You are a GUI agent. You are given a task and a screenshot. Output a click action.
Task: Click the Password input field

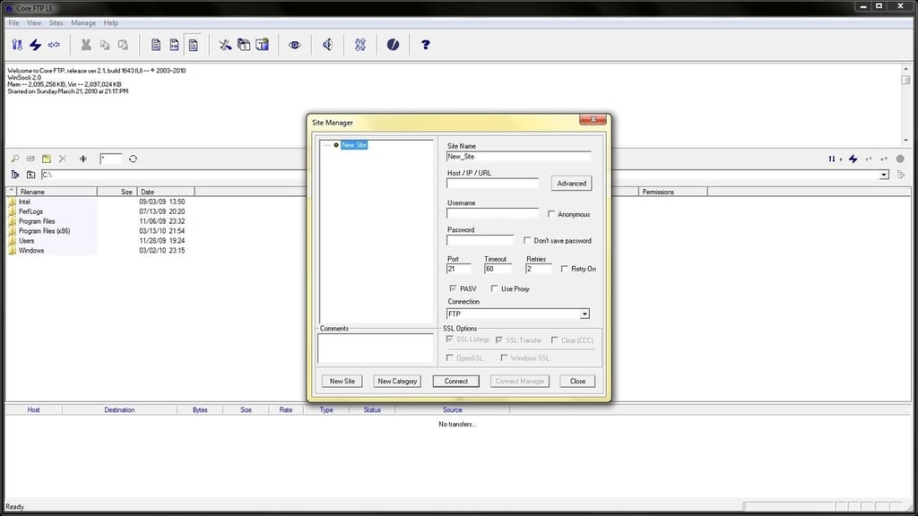pyautogui.click(x=480, y=240)
